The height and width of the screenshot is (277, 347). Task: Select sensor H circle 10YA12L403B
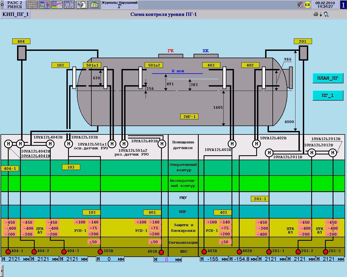coord(232,144)
